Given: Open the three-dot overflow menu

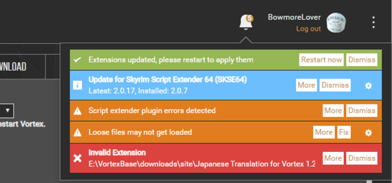Looking at the screenshot, I should click(373, 22).
